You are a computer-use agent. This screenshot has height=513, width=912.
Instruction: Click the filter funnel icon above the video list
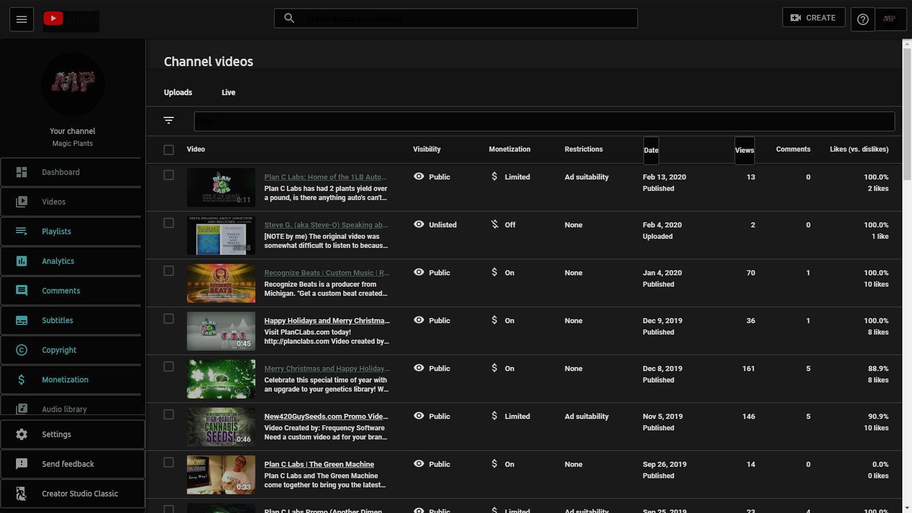tap(169, 120)
